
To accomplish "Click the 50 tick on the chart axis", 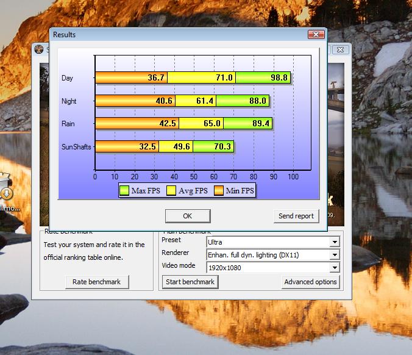I will coord(194,176).
